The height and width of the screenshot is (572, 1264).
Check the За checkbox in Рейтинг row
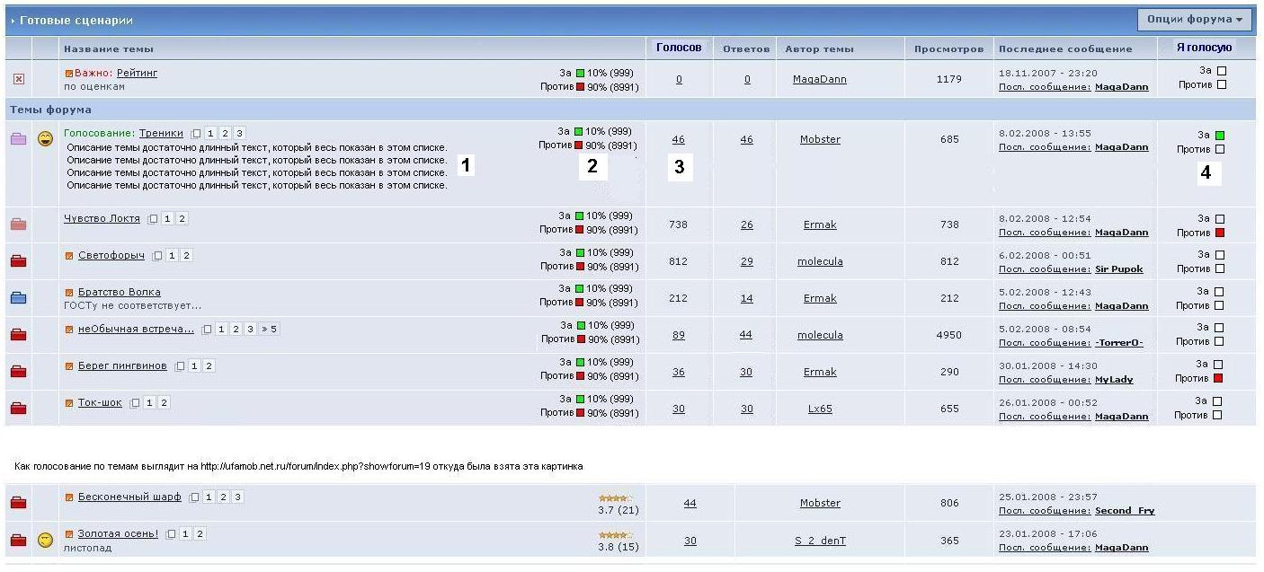click(1221, 70)
